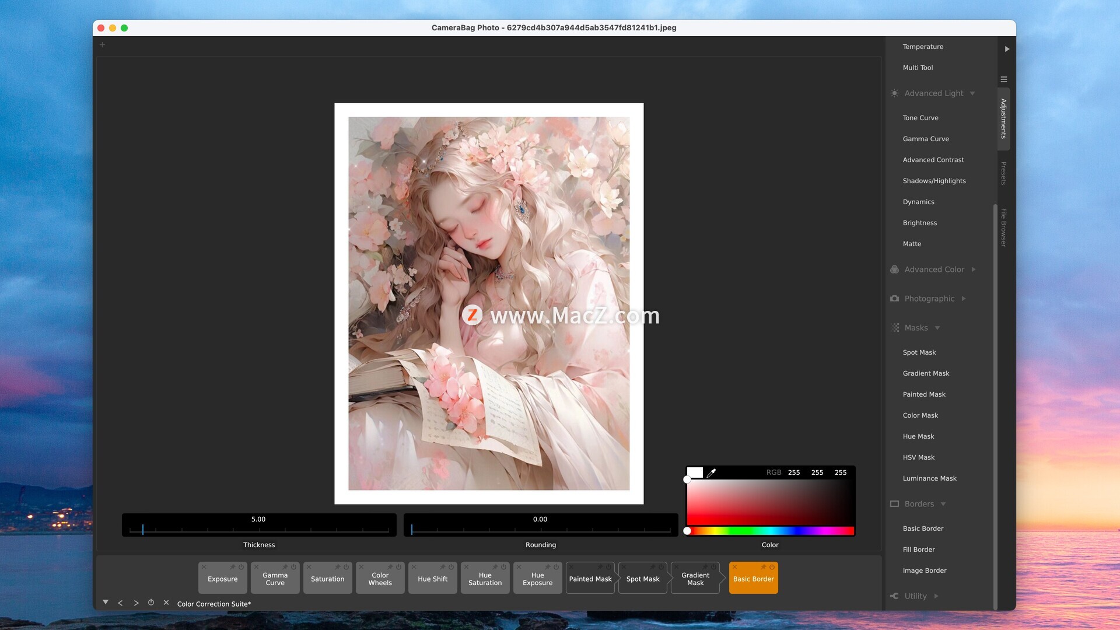The height and width of the screenshot is (630, 1120).
Task: Click the Masks checker icon
Action: point(895,328)
